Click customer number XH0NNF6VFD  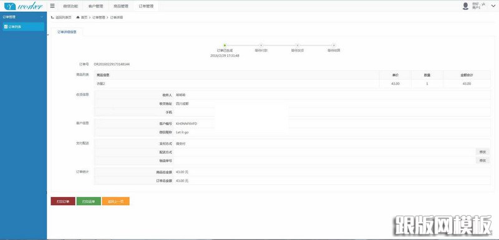pos(187,123)
